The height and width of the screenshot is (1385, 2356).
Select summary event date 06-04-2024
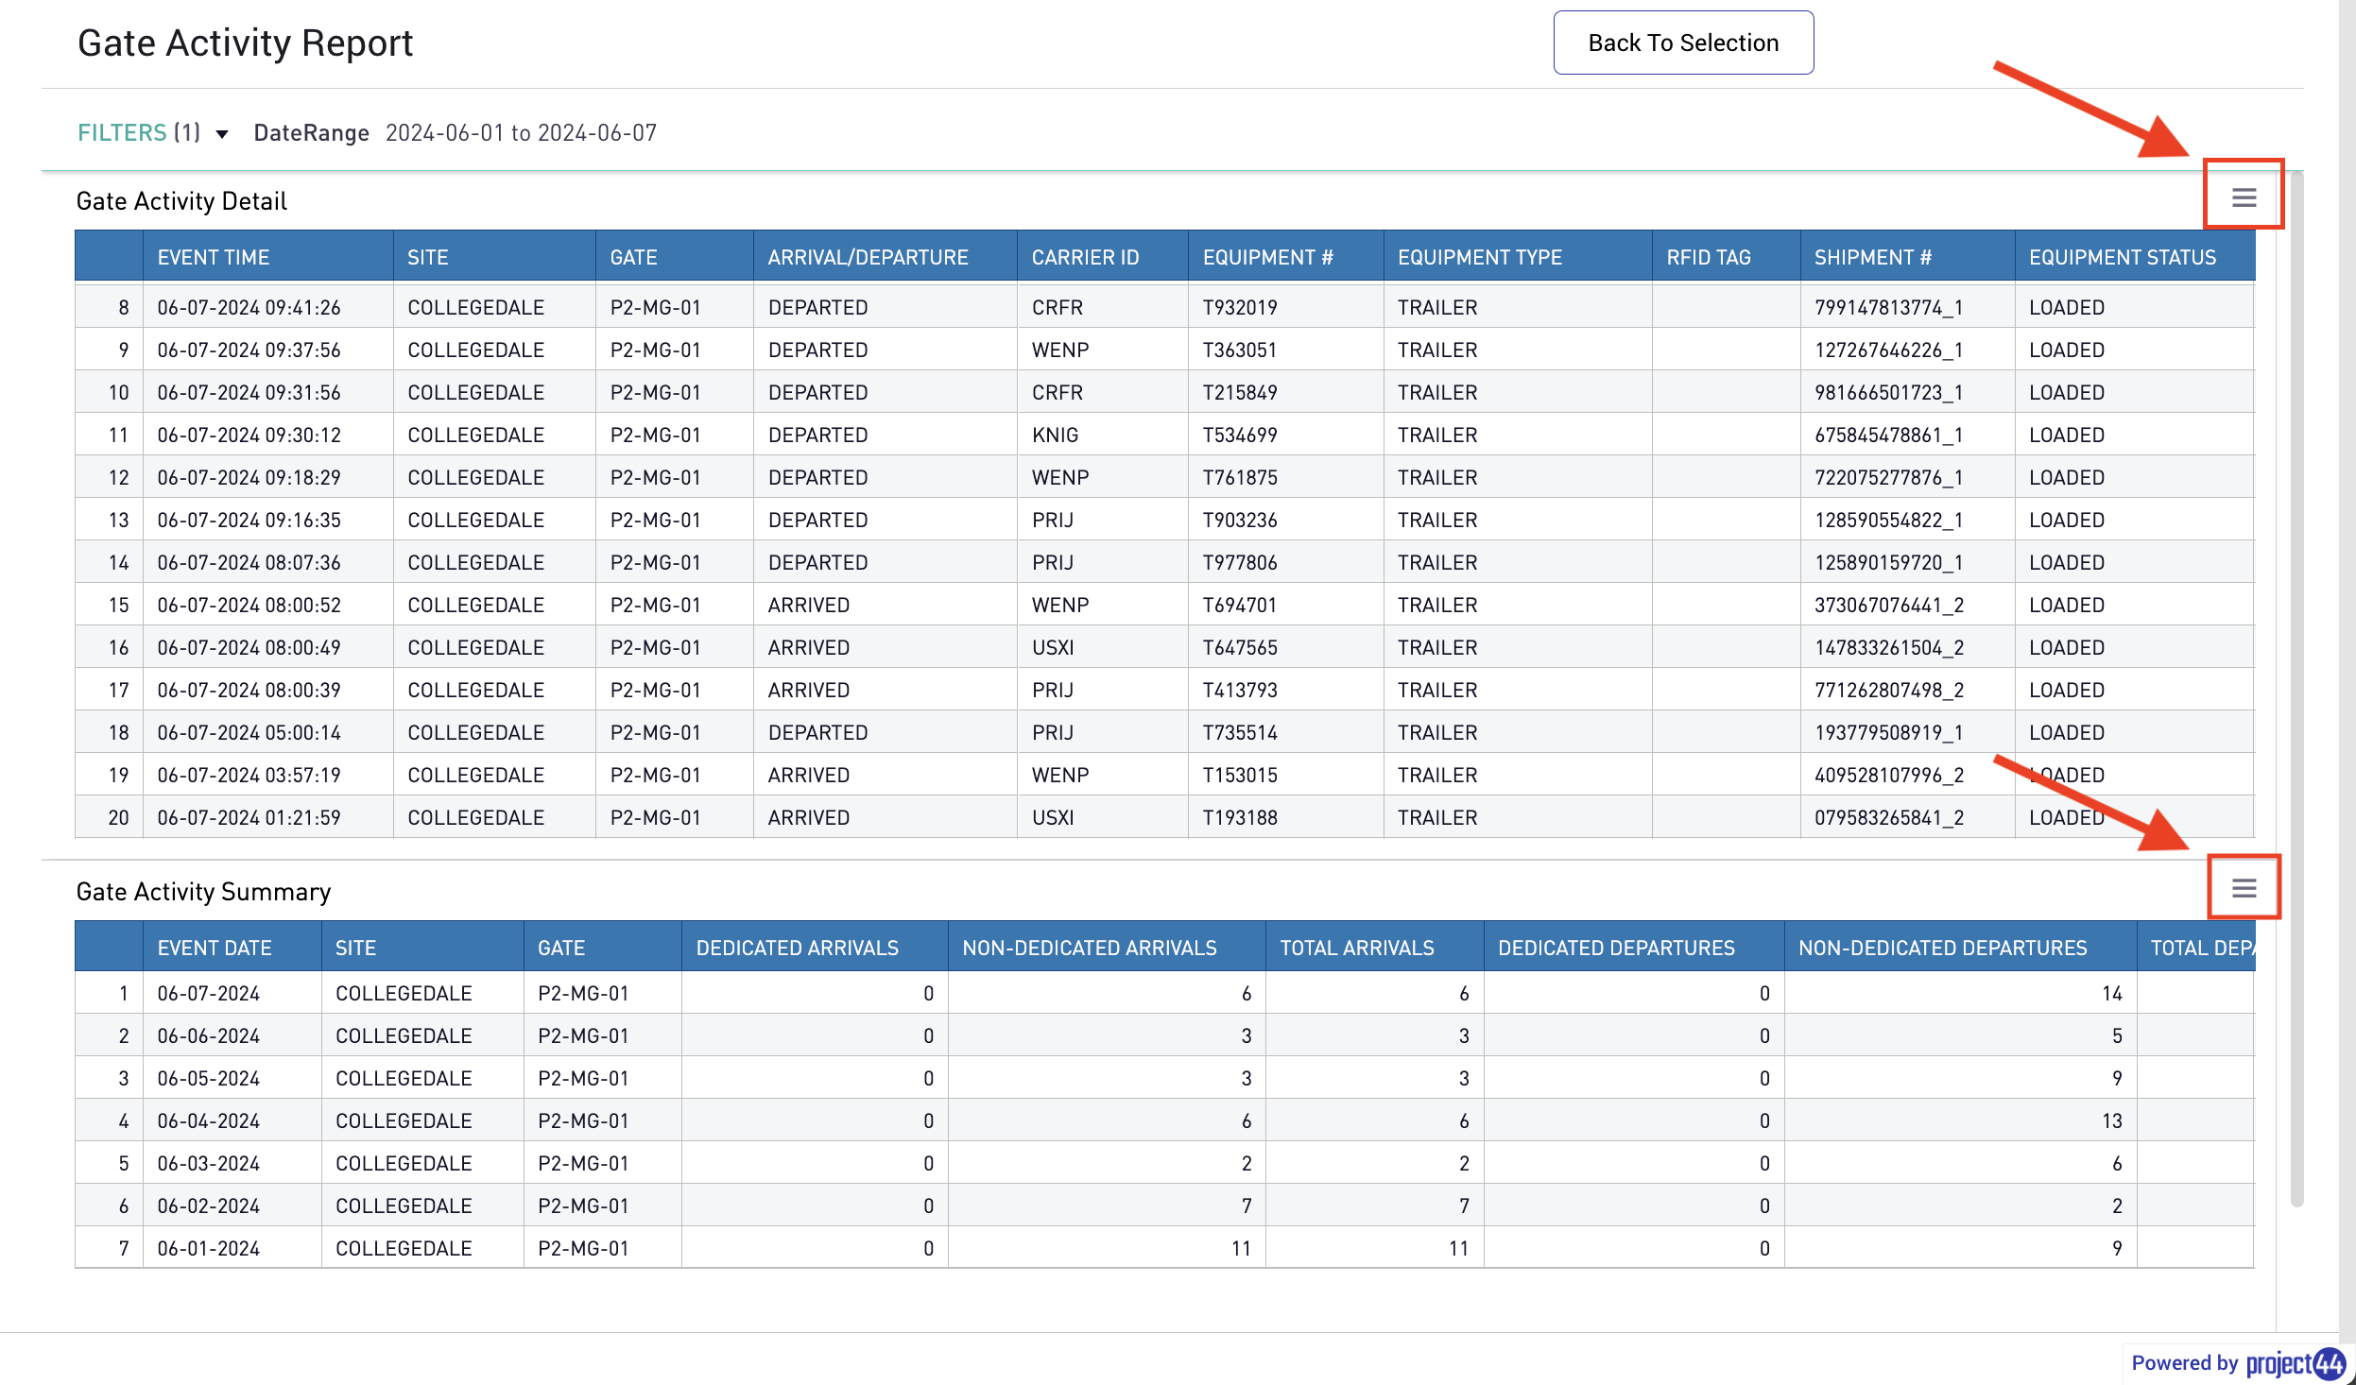click(x=208, y=1120)
